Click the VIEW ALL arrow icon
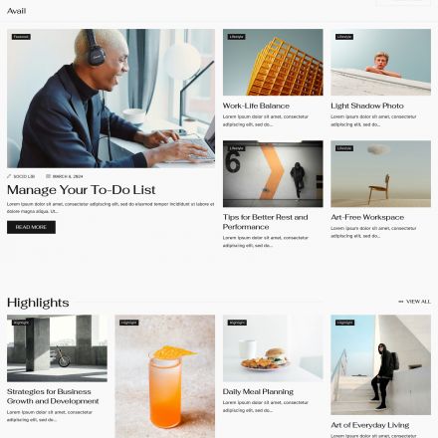The height and width of the screenshot is (438, 438). [401, 302]
